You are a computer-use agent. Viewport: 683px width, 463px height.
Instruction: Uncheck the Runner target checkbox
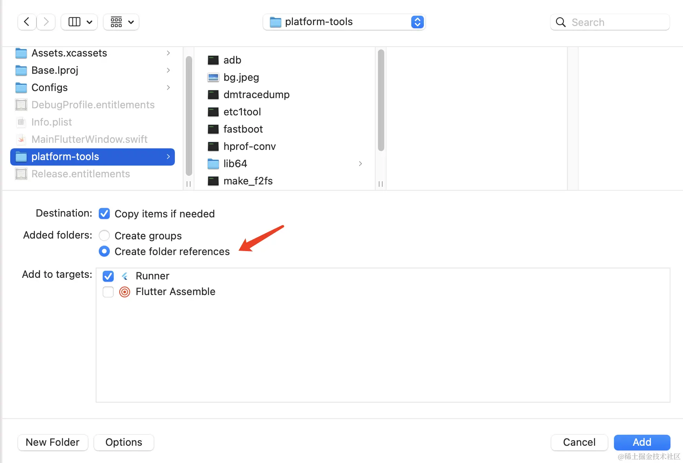[x=108, y=276]
